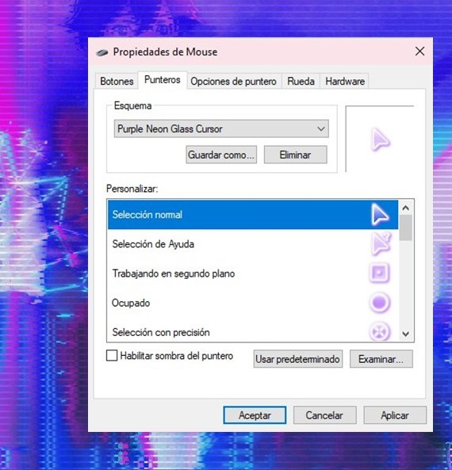This screenshot has height=470, width=452.
Task: Click the Trabajando en segundo plano cursor icon
Action: click(379, 273)
